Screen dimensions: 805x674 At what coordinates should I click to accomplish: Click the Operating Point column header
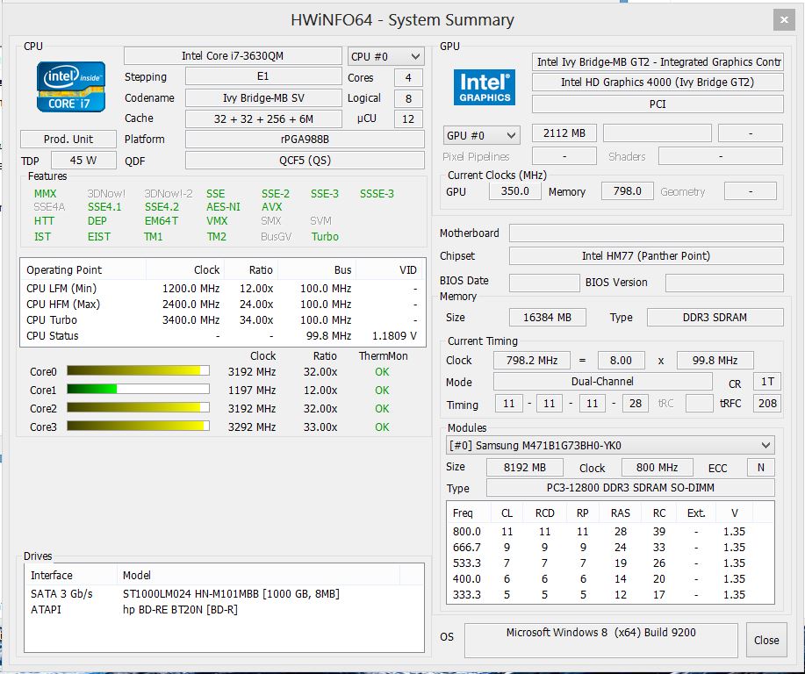[83, 270]
